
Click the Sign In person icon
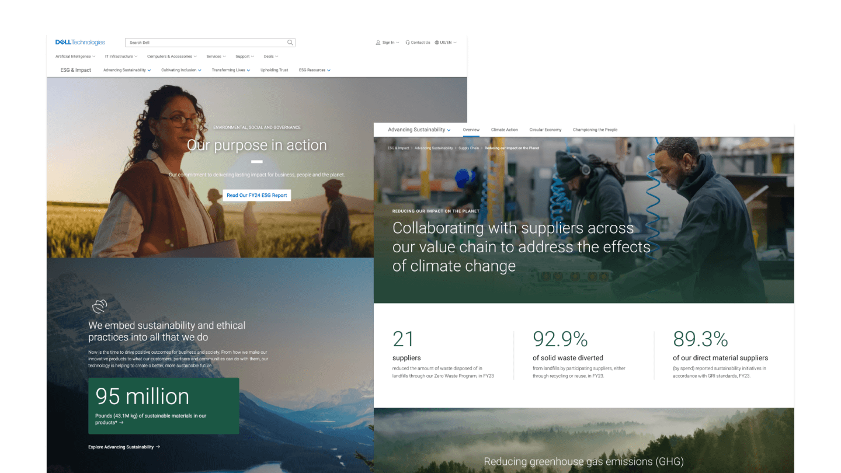[378, 42]
